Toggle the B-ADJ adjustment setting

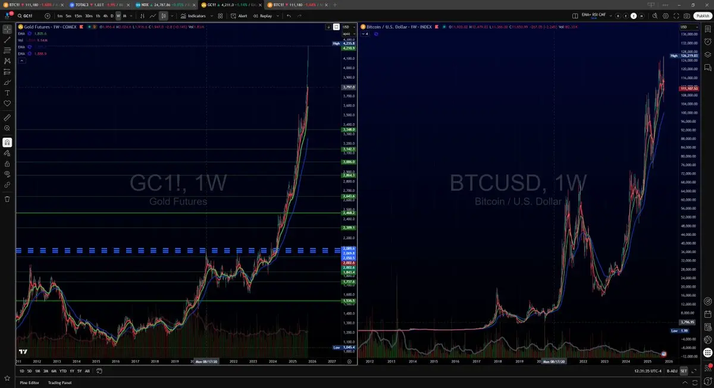(672, 371)
